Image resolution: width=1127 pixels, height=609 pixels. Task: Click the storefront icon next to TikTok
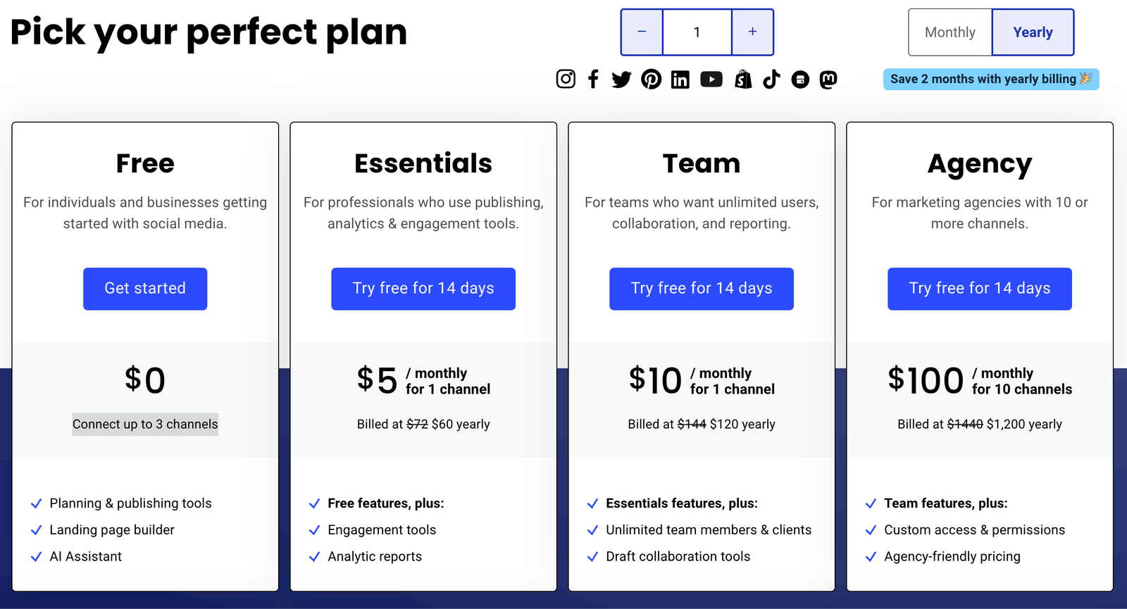point(800,80)
